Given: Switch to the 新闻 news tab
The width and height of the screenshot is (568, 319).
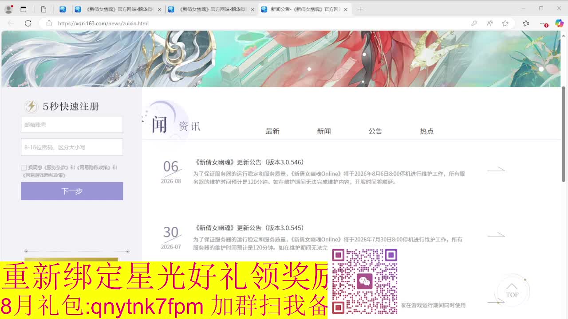Looking at the screenshot, I should (x=324, y=131).
